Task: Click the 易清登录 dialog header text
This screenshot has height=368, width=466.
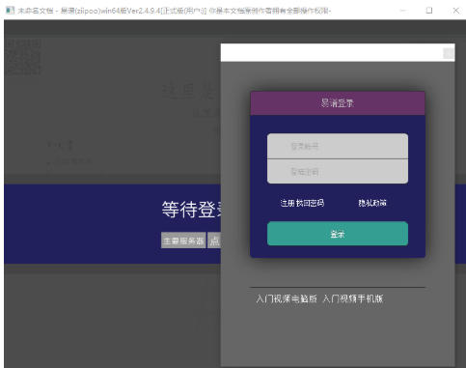Action: tap(338, 103)
